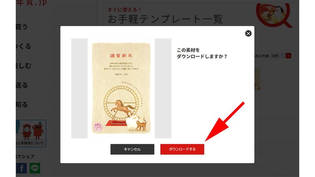Open the postbox character banner about 年賀状

31,133
